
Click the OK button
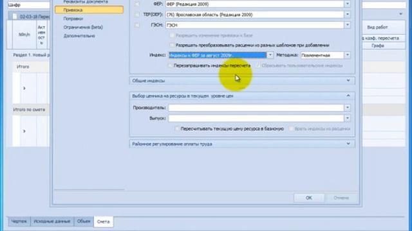[x=309, y=198]
